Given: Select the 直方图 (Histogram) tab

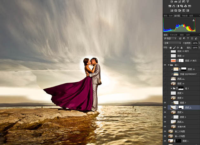Looking at the screenshot, I should point(177,16).
